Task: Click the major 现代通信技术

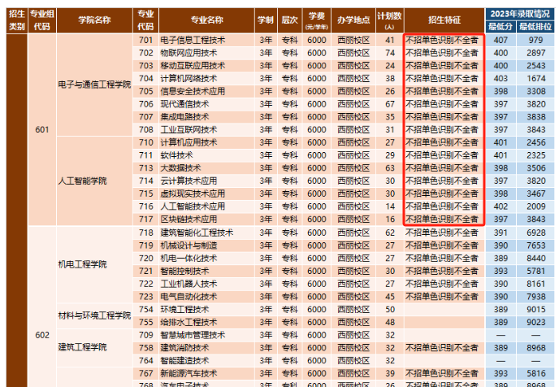Action: 206,104
